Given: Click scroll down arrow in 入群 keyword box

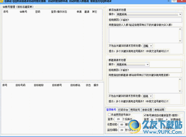Looking at the screenshot, I should [180, 41].
